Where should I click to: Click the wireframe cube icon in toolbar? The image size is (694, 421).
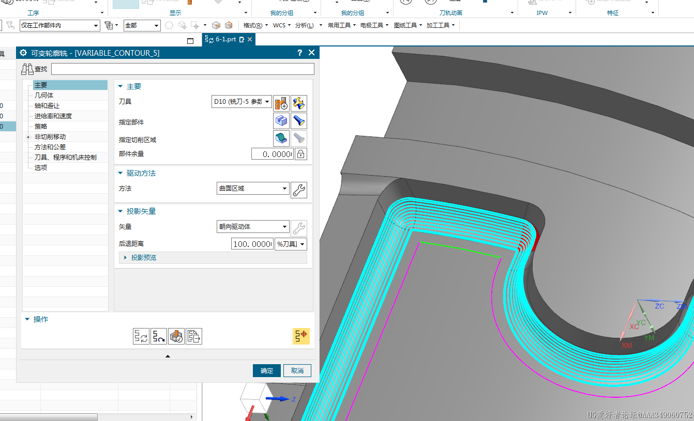coord(229,25)
